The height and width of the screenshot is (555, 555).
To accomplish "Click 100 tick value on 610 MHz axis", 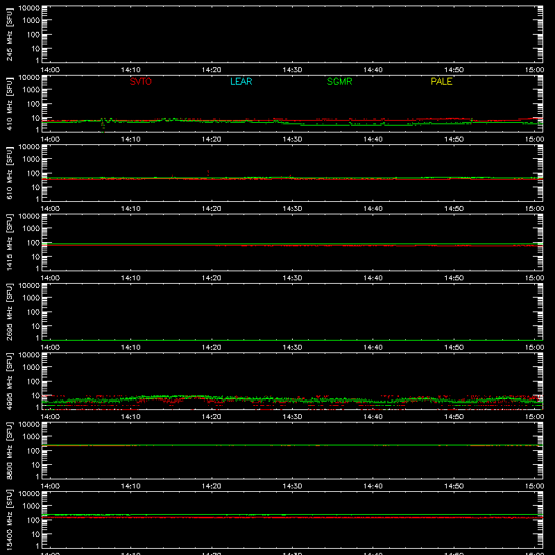I will tap(33, 173).
